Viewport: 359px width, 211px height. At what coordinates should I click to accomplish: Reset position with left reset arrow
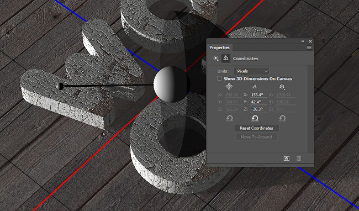229,118
